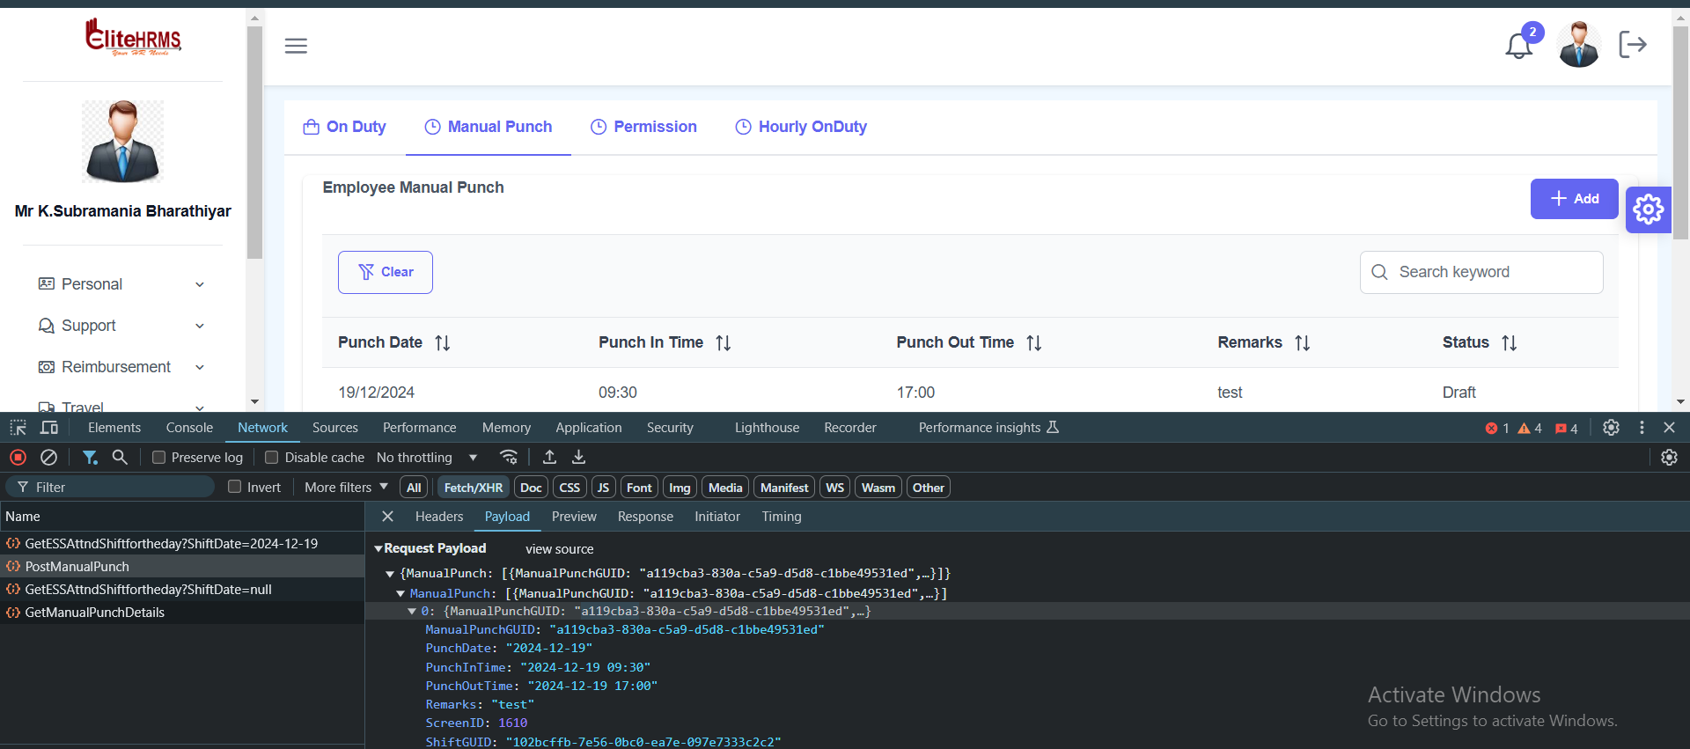Viewport: 1690px width, 749px height.
Task: Open the Console tab in DevTools
Action: click(x=189, y=428)
